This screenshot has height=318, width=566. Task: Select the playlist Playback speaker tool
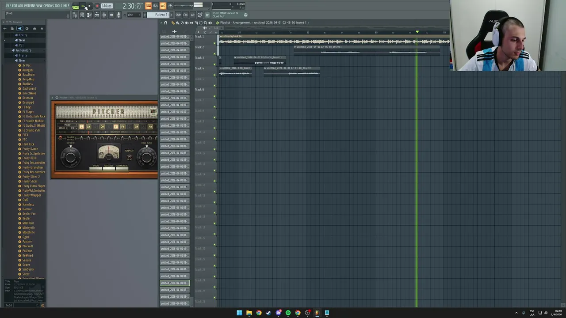pos(210,23)
